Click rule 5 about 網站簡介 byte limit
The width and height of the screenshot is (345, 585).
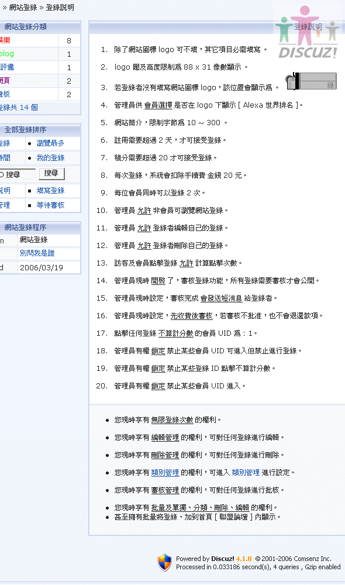[171, 123]
